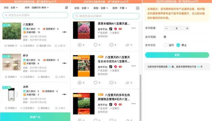This screenshot has width=212, height=121.
Task: Click 图片素材: 10 on 杯子 product
Action: [x=32, y=60]
